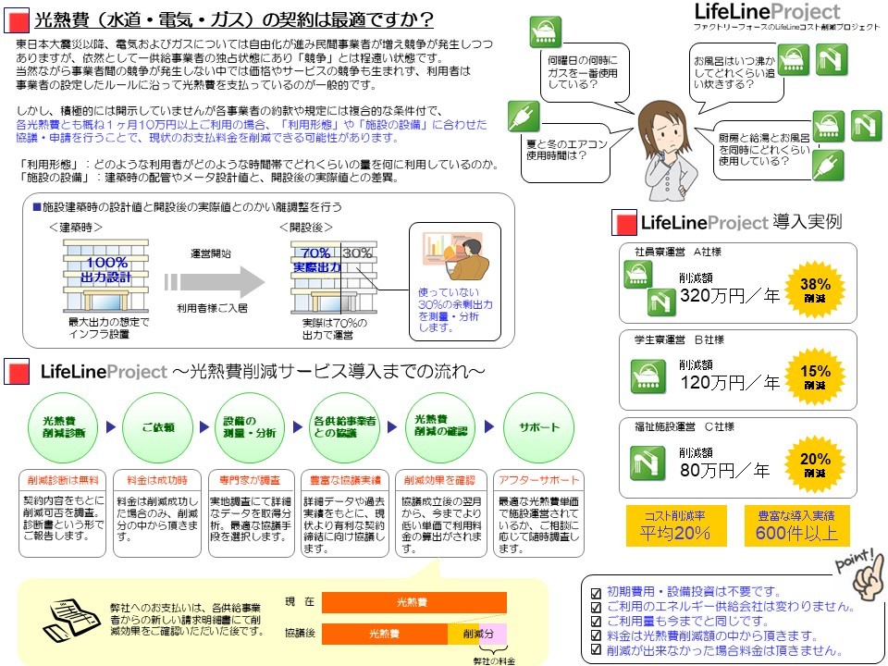Click the faucet icon in the A社様 card
This screenshot has width=888, height=666.
[x=661, y=302]
